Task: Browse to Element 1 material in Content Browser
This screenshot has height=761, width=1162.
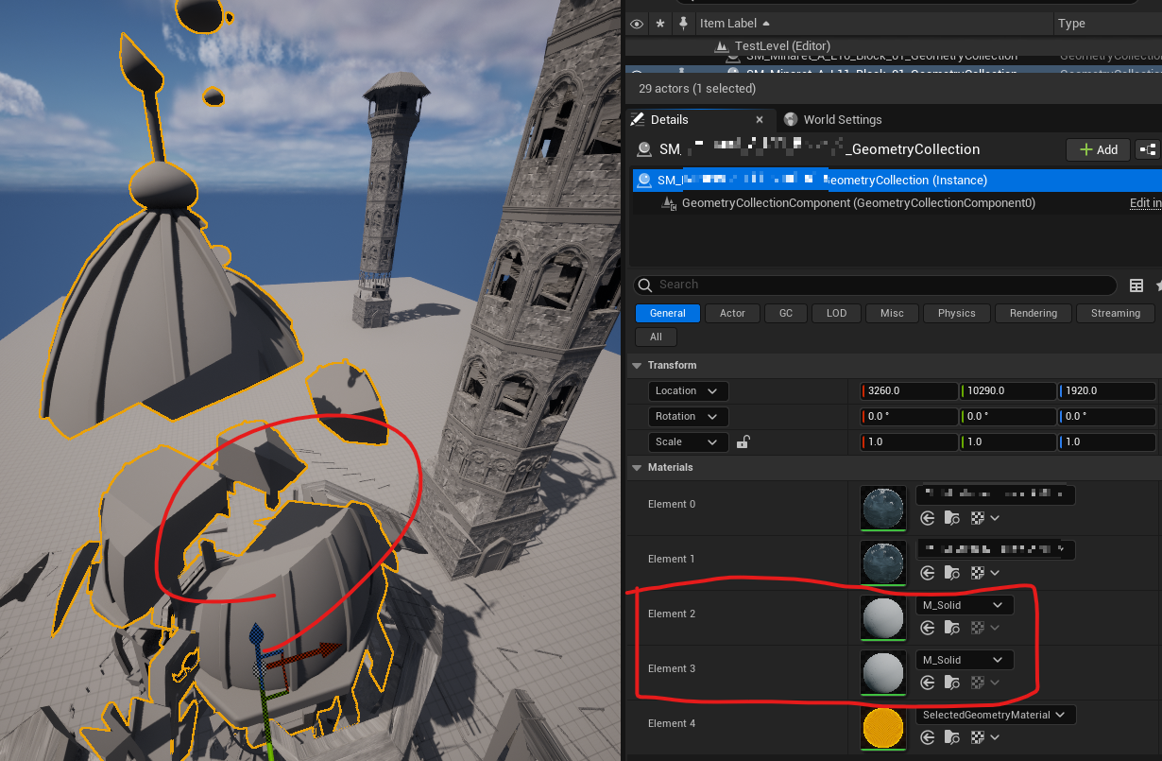Action: pyautogui.click(x=952, y=573)
